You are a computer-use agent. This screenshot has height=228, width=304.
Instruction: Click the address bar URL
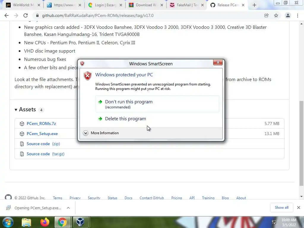tap(98, 15)
